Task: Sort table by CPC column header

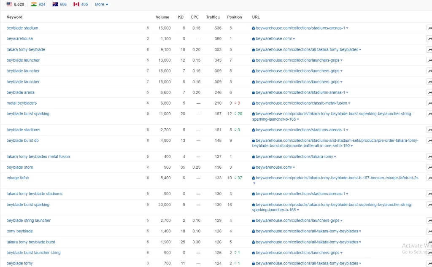Action: pos(194,17)
